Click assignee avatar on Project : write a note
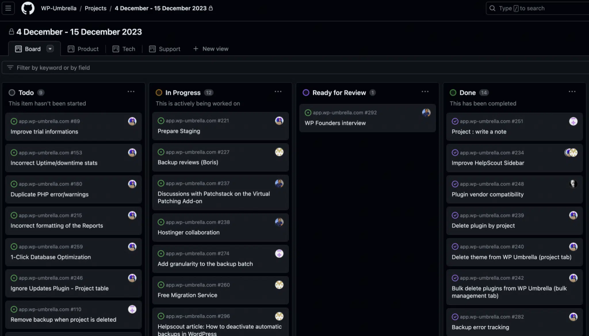Screen dimensions: 589x336 [573, 121]
